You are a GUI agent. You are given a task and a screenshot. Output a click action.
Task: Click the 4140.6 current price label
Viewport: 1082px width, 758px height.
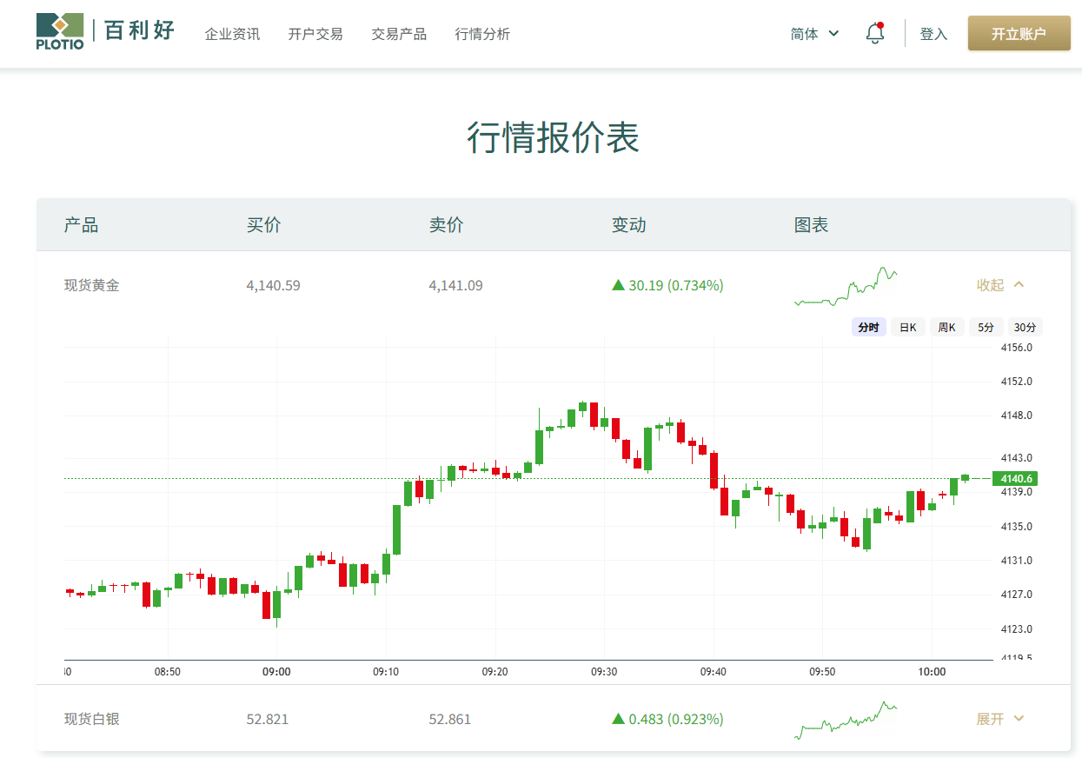pyautogui.click(x=1016, y=479)
